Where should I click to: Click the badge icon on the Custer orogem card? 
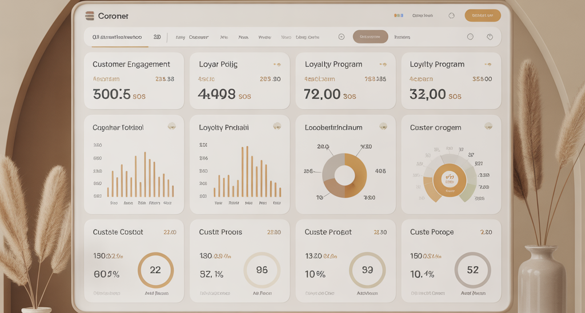tap(488, 126)
